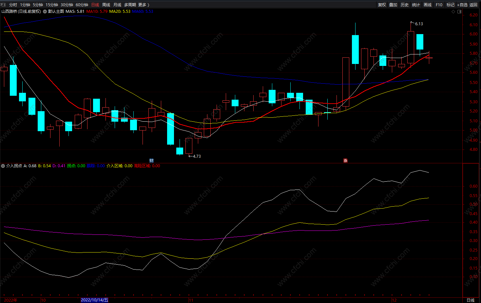481x303 pixels.
Task: Click the 0.60 level on indicator axis
Action: click(473, 186)
